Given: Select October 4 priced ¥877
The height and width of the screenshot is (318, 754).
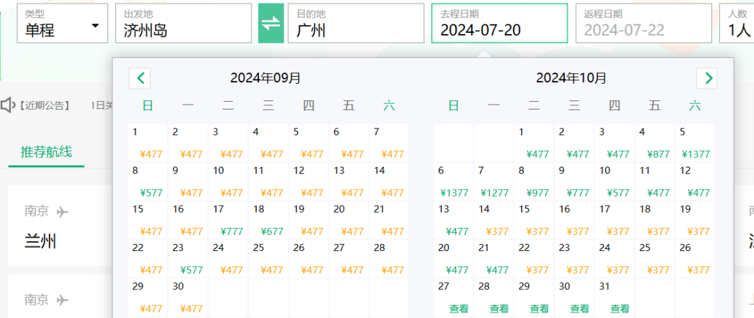Looking at the screenshot, I should pyautogui.click(x=654, y=143).
